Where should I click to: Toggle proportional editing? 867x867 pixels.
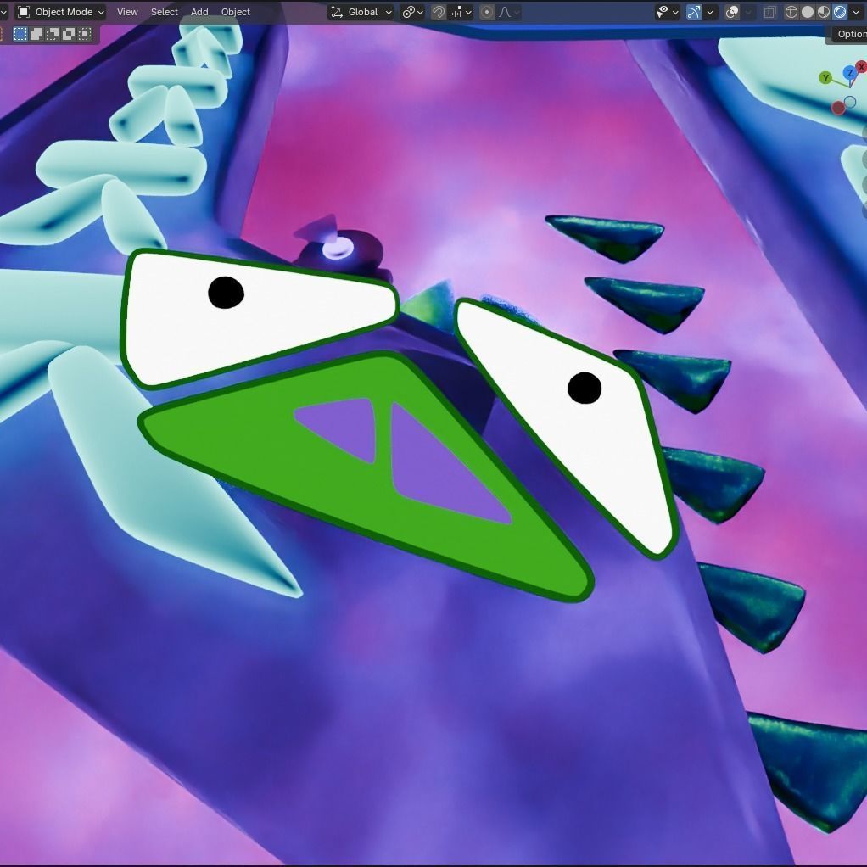pos(487,12)
